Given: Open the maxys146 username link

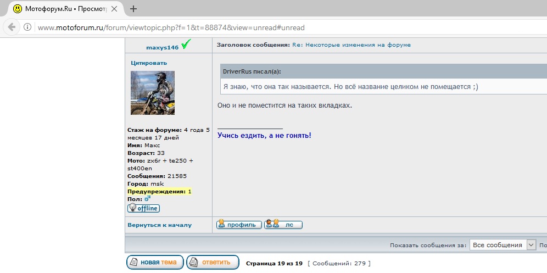Looking at the screenshot, I should click(x=162, y=47).
